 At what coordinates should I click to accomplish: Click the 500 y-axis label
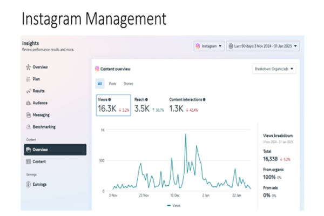(102, 160)
